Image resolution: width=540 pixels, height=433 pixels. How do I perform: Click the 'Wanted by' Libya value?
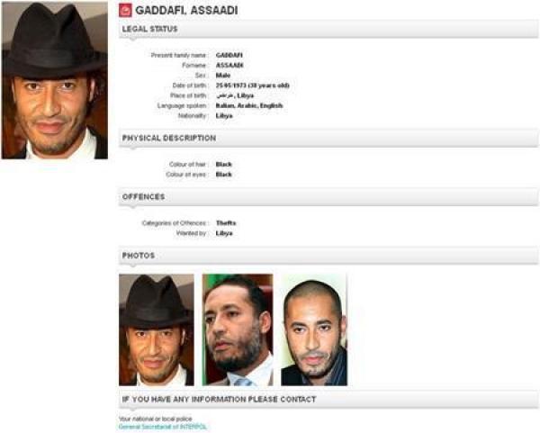click(x=224, y=233)
